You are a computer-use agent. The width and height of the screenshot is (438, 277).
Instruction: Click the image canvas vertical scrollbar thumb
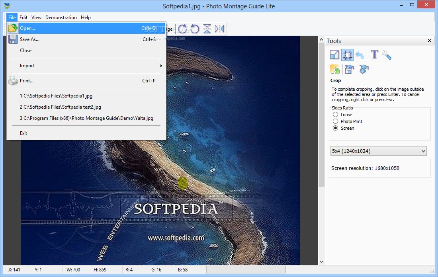pos(321,115)
